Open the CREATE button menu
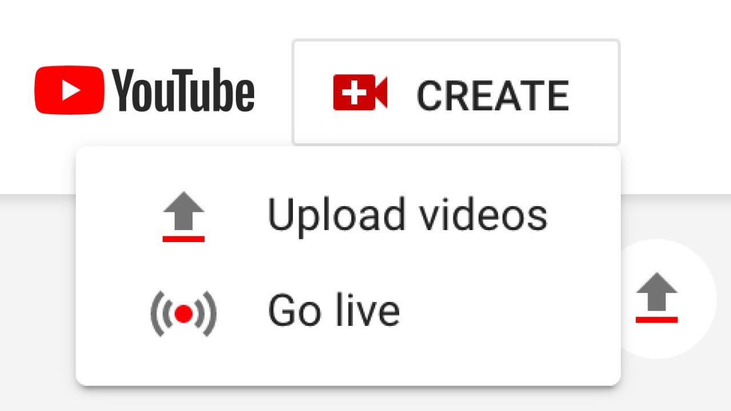The image size is (731, 411). pos(456,92)
